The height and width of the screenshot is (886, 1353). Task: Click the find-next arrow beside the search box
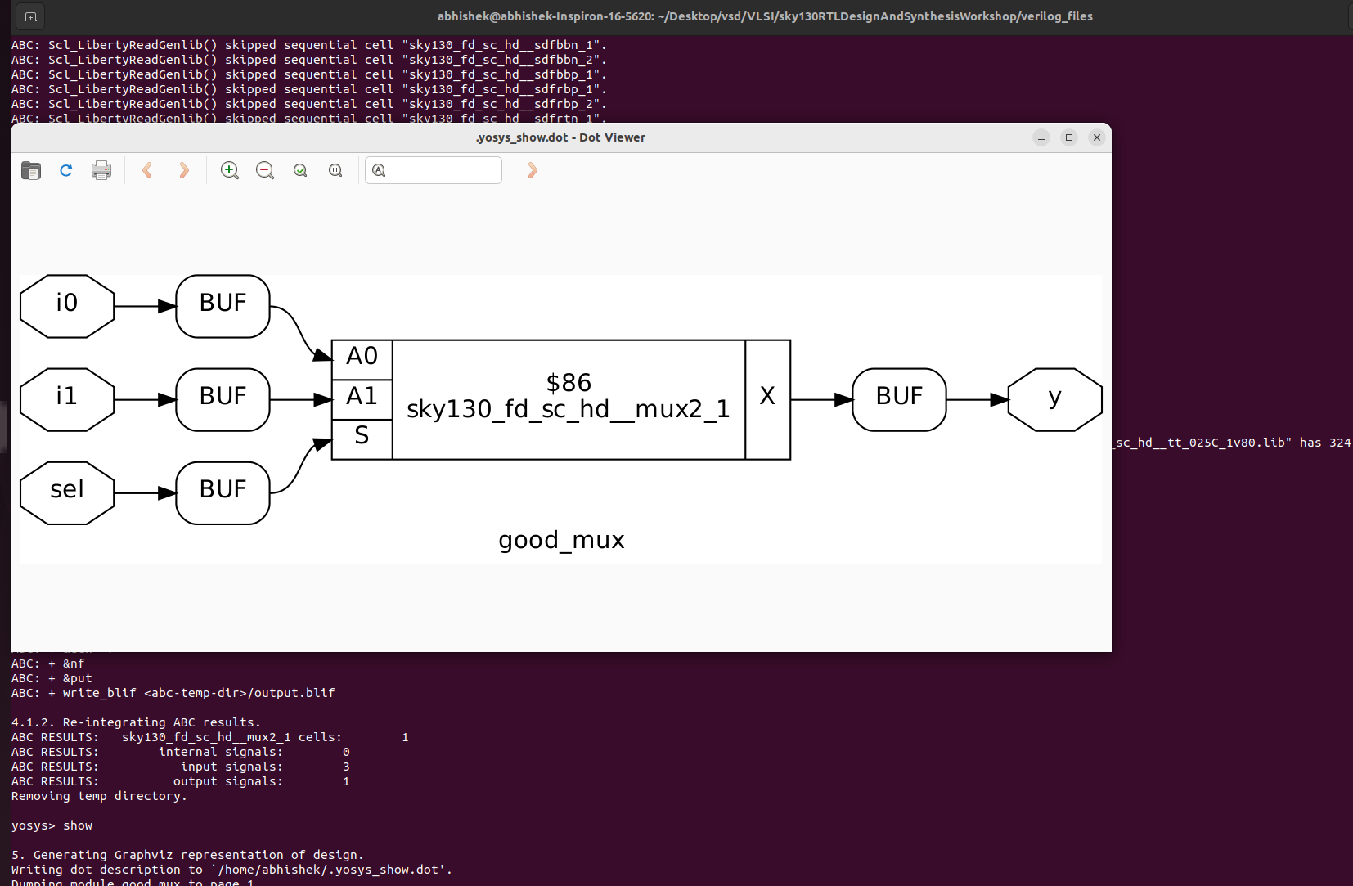(x=533, y=170)
